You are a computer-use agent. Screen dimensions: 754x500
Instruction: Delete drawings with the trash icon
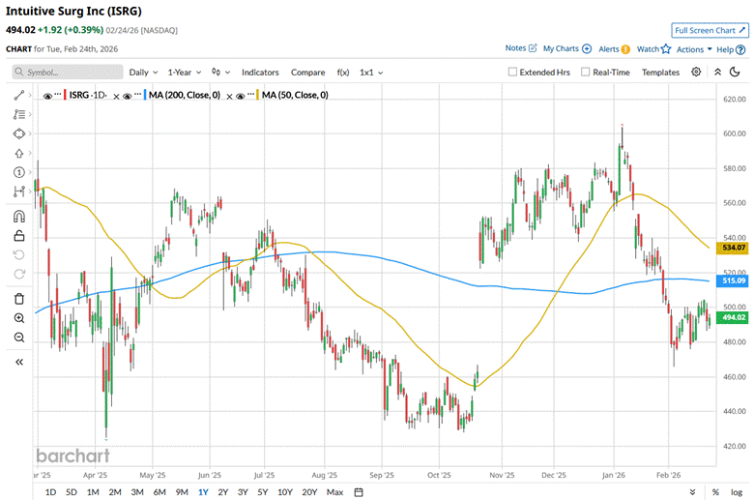click(x=19, y=298)
